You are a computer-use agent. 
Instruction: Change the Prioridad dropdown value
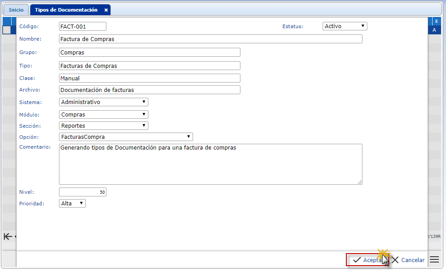[x=72, y=204]
